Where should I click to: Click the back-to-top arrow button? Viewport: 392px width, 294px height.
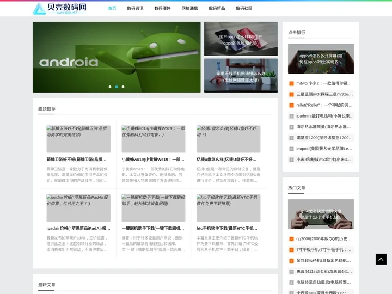[x=381, y=259]
